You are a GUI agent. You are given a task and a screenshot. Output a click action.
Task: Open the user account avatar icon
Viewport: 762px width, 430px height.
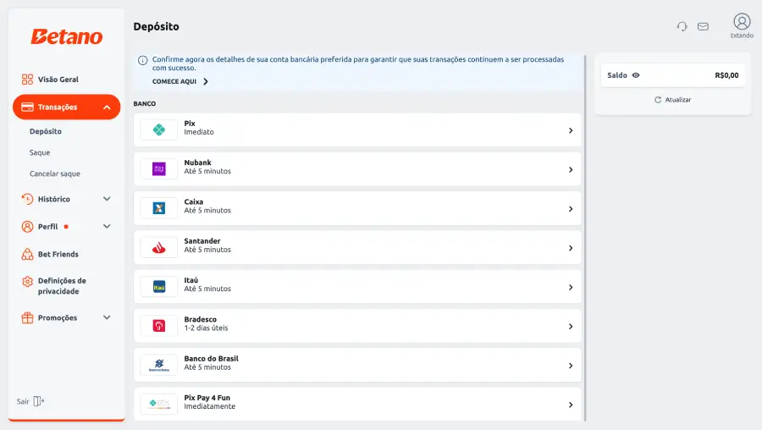point(742,22)
